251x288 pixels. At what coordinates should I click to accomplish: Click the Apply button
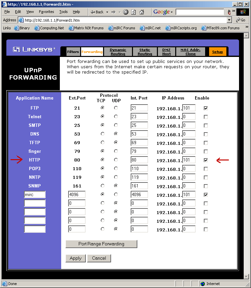75,258
